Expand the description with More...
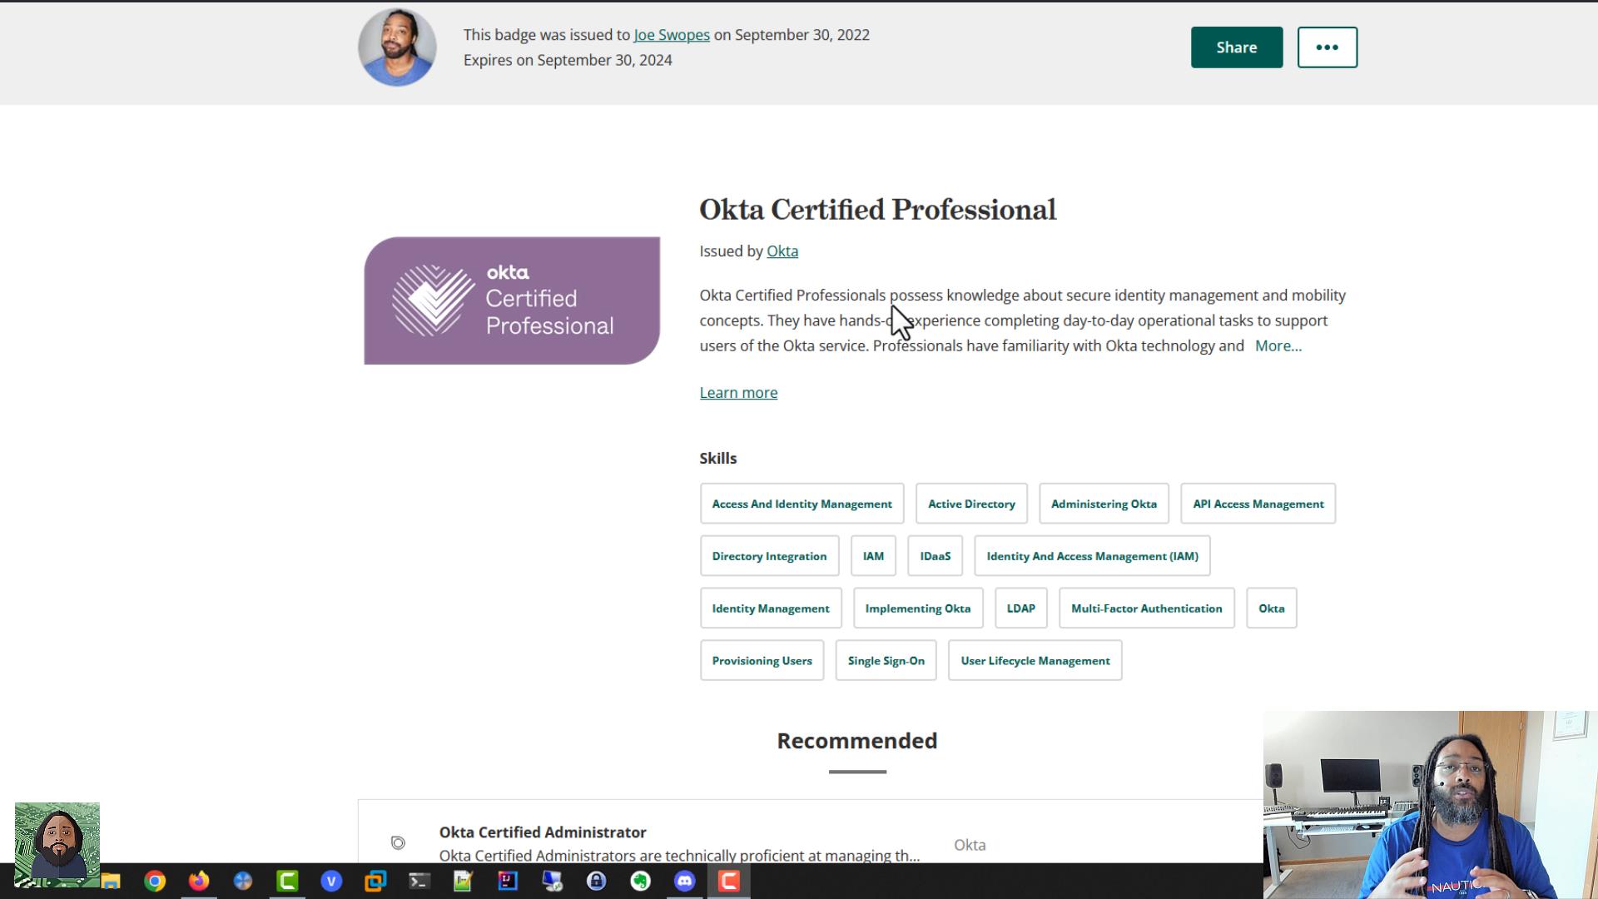Image resolution: width=1598 pixels, height=899 pixels. tap(1278, 345)
